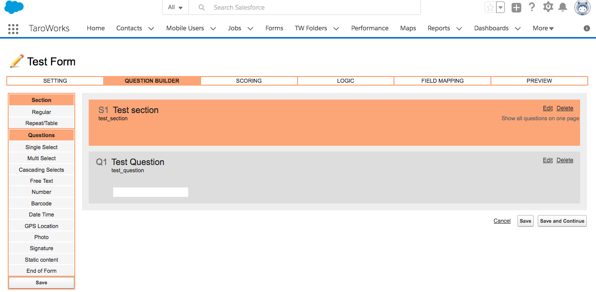Expand the Mobile Users tab chevron
Image resolution: width=596 pixels, height=292 pixels.
(x=213, y=28)
